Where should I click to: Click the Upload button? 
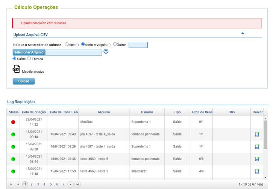click(x=24, y=81)
